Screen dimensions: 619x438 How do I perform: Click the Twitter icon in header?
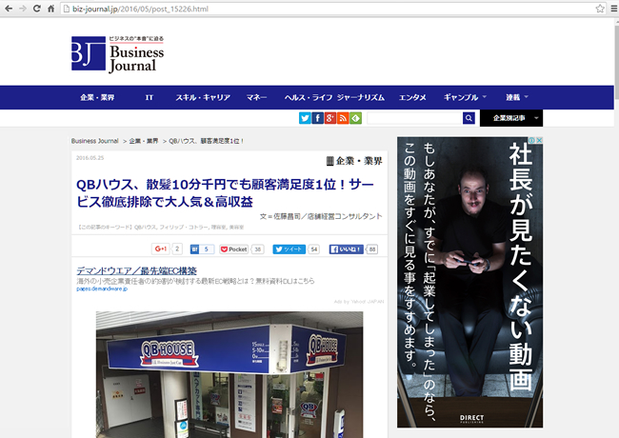[x=306, y=118]
